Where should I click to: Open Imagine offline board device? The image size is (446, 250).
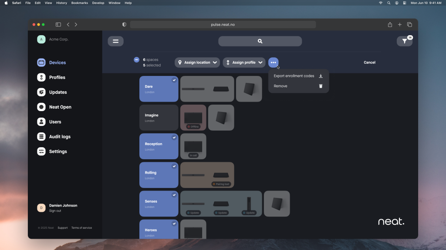coord(193,118)
